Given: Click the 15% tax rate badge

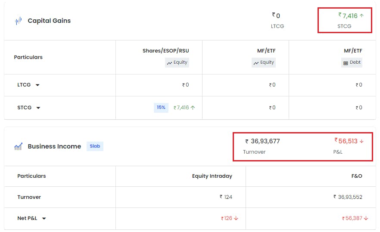Looking at the screenshot, I should [x=161, y=108].
